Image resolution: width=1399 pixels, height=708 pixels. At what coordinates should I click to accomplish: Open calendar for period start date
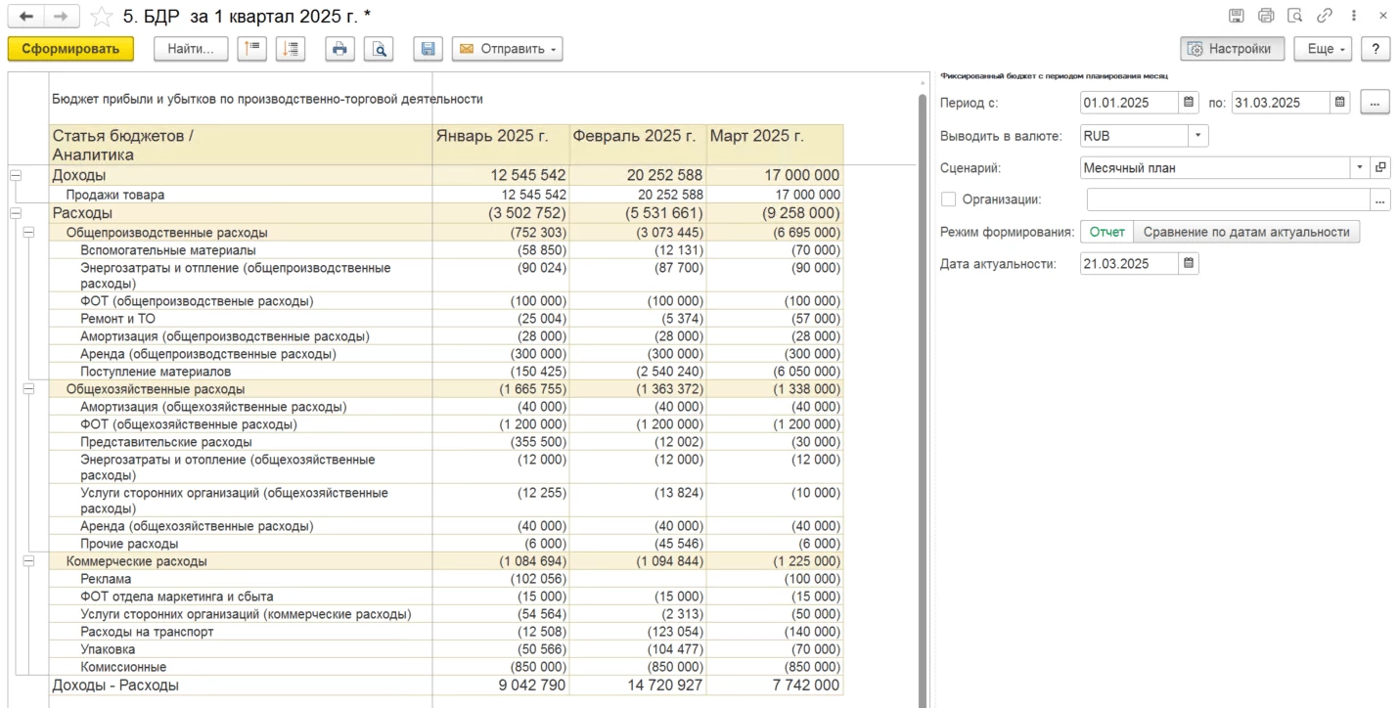pyautogui.click(x=1189, y=103)
